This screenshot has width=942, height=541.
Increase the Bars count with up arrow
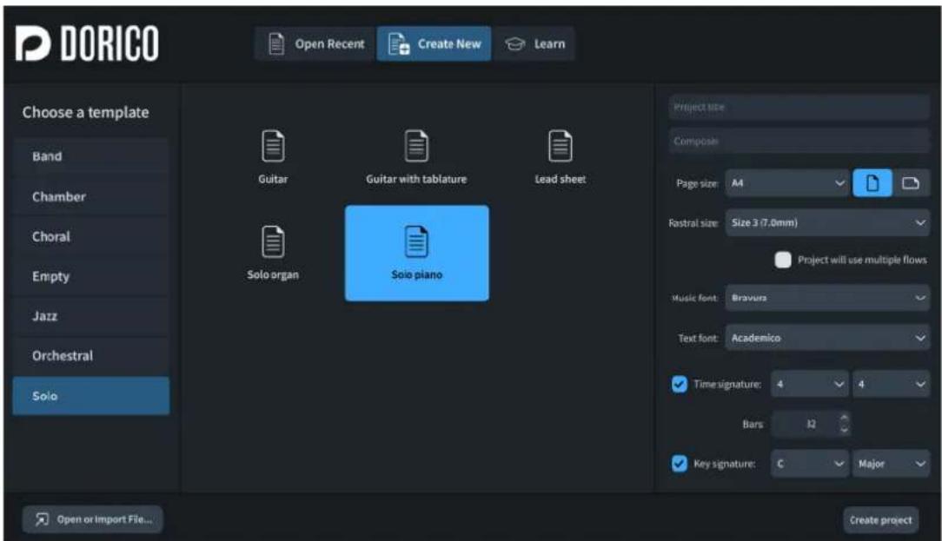tap(844, 418)
